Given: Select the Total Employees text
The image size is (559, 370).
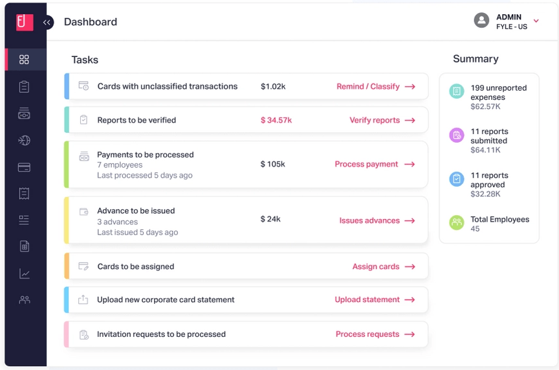Looking at the screenshot, I should (x=500, y=219).
